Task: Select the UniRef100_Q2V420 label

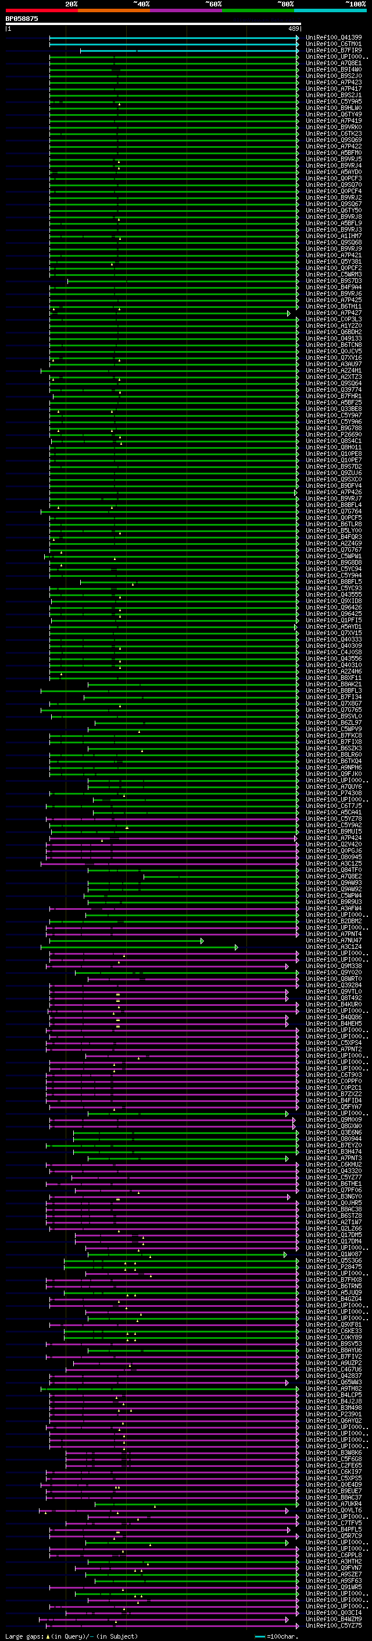Action: 333,844
